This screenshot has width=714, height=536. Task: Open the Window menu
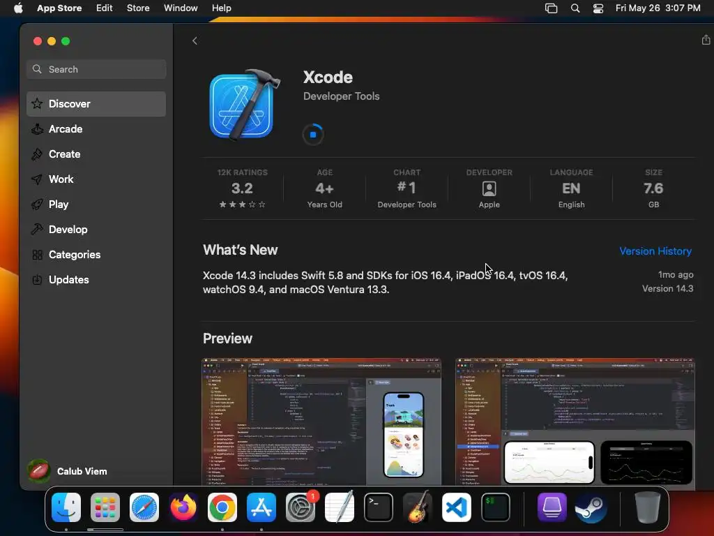(181, 8)
